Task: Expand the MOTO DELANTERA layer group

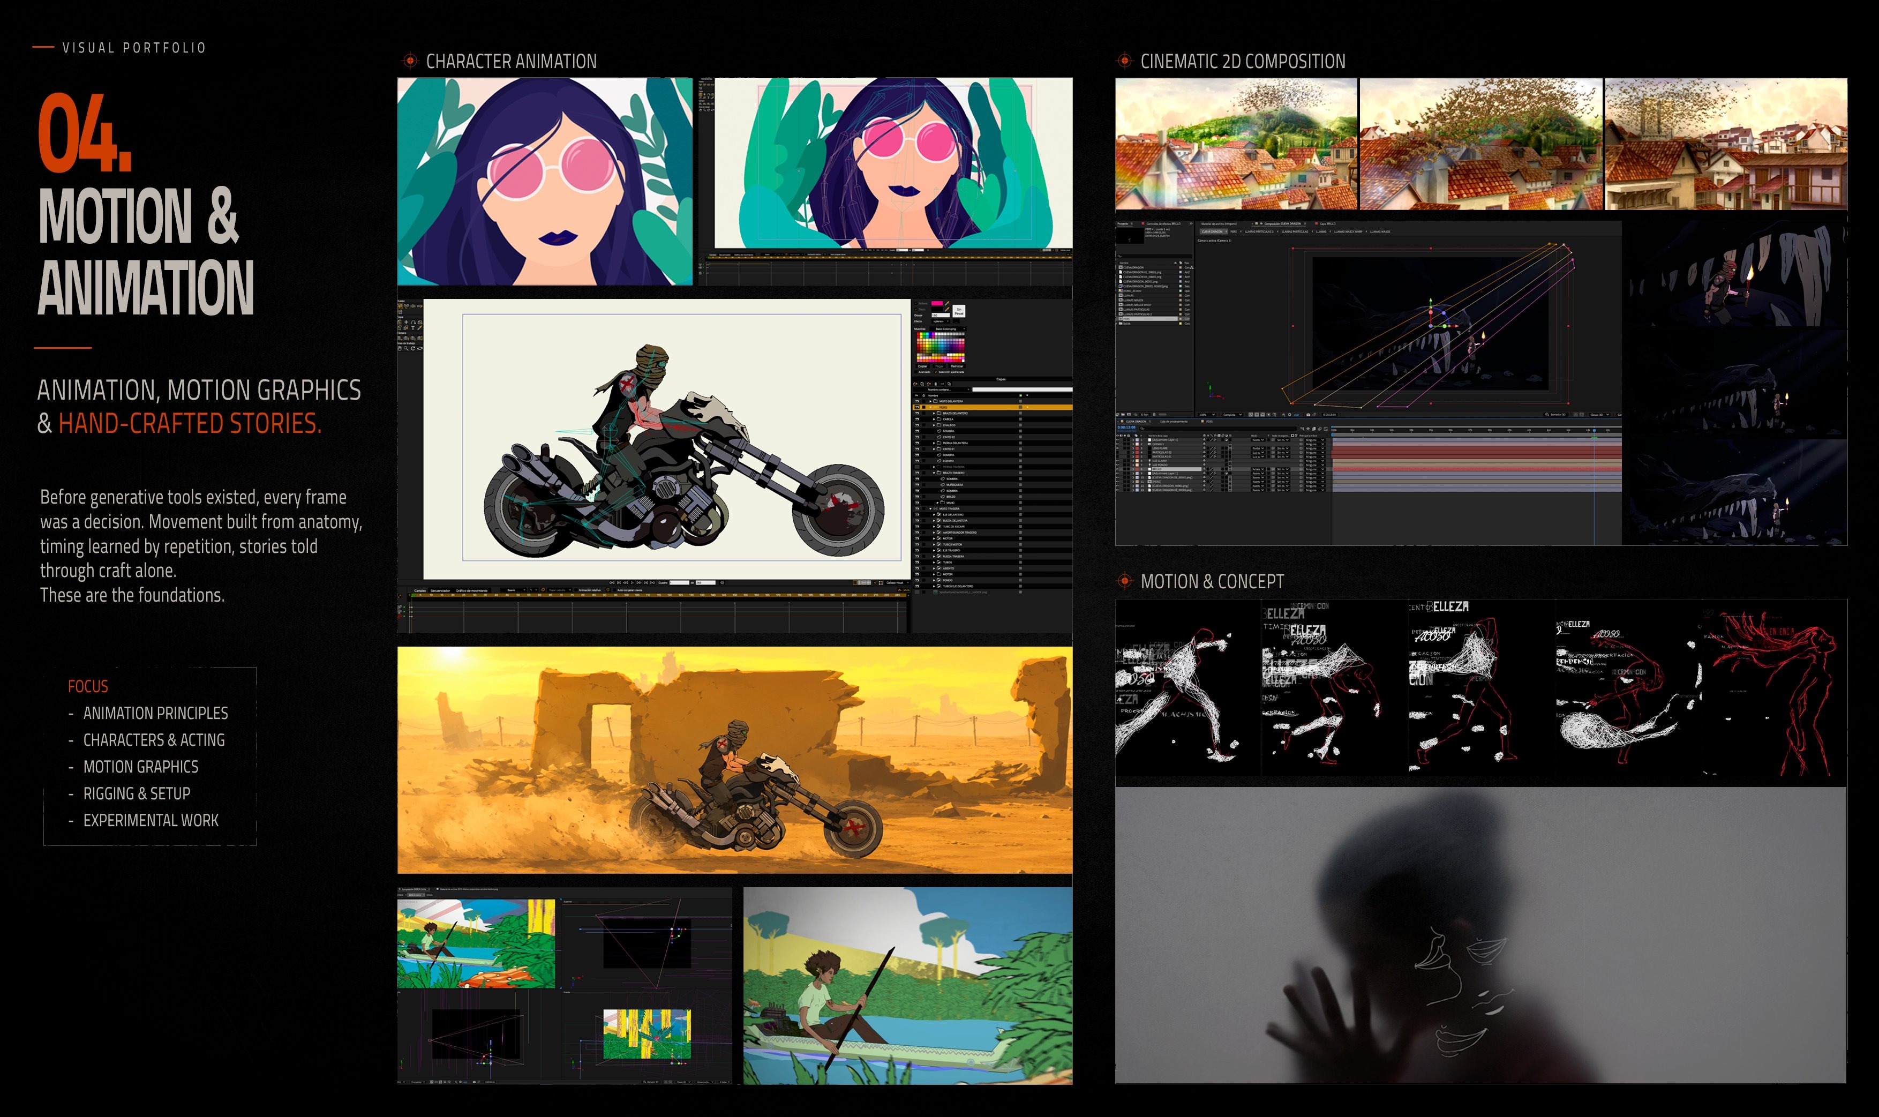Action: [x=931, y=402]
